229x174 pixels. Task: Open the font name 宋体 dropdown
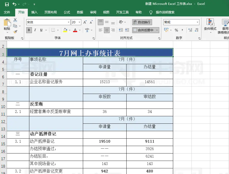(68, 22)
